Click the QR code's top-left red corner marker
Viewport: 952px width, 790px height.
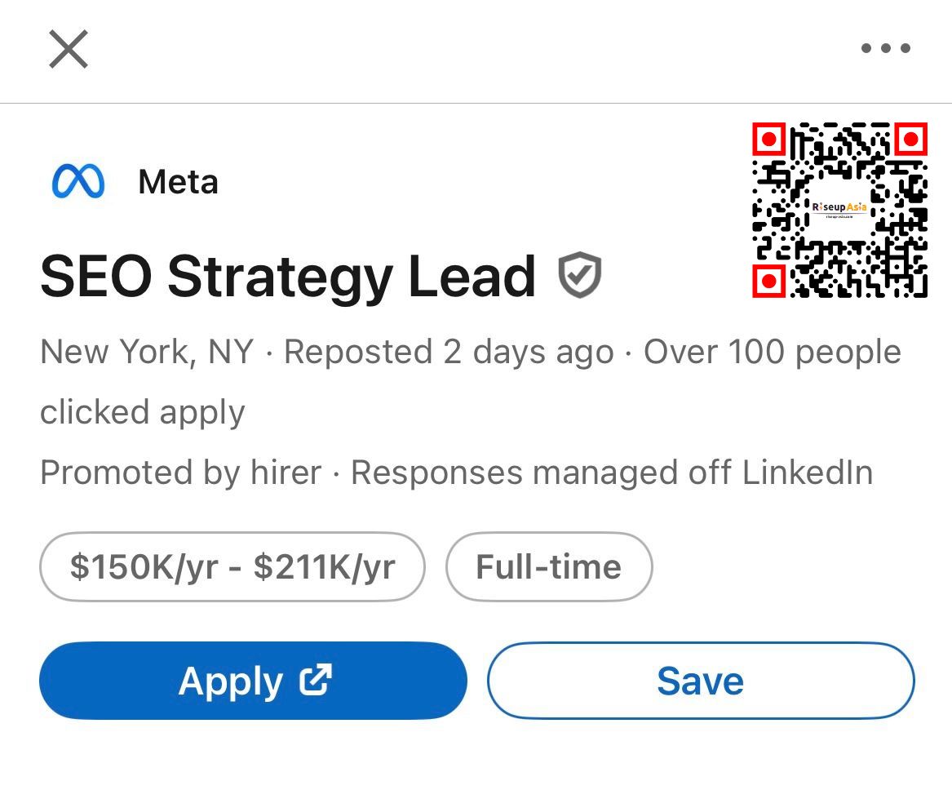coord(768,140)
